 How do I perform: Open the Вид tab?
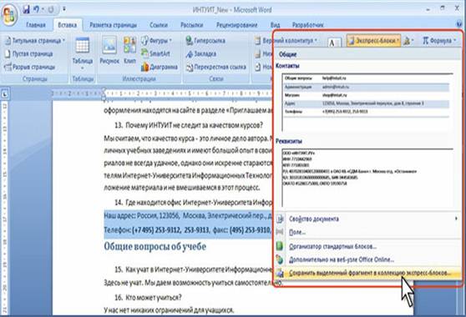pos(276,25)
